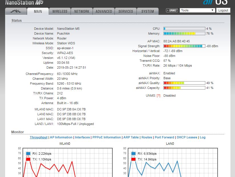View the Interfaces monitor
Image resolution: width=235 pixels, height=177 pixels.
82,137
